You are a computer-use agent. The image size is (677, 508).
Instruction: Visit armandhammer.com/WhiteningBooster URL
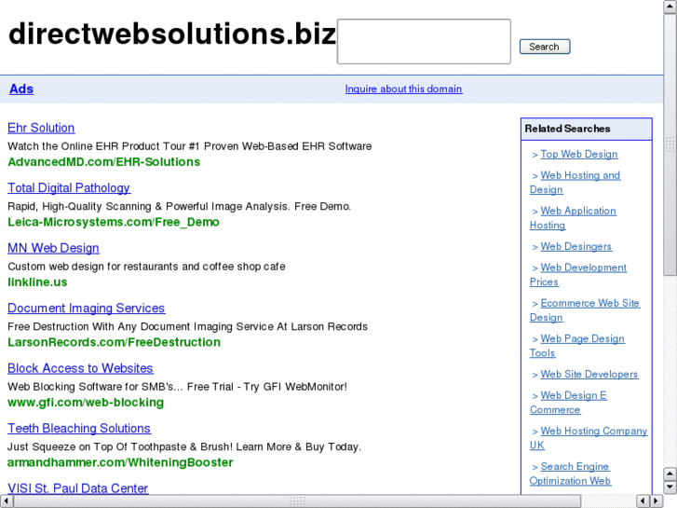click(x=120, y=462)
